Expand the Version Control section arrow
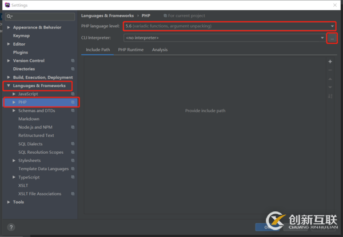Viewport: 343px width, 237px height. tap(9, 60)
